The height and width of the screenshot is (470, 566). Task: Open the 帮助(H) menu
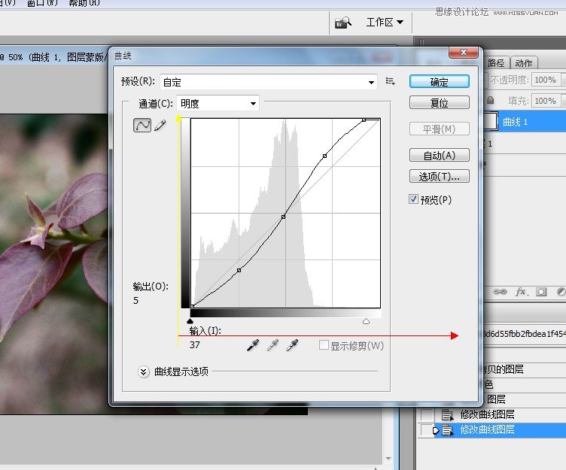click(84, 3)
